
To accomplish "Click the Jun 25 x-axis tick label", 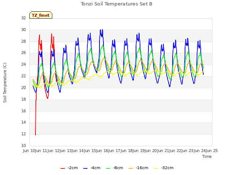I will [212, 151].
